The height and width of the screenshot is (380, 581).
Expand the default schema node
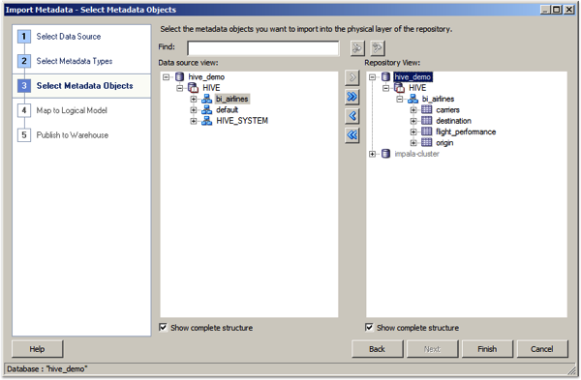(194, 110)
